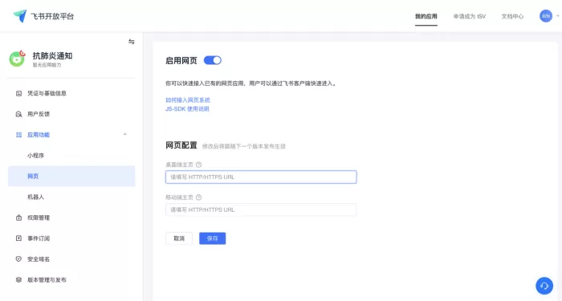Click the 飞书开放平台 title text
The image size is (562, 301).
[52, 16]
